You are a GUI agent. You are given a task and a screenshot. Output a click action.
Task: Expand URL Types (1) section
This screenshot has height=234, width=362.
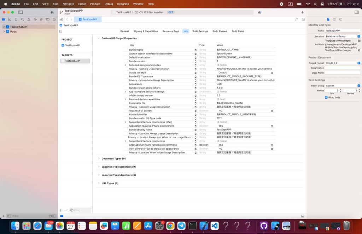(x=99, y=183)
